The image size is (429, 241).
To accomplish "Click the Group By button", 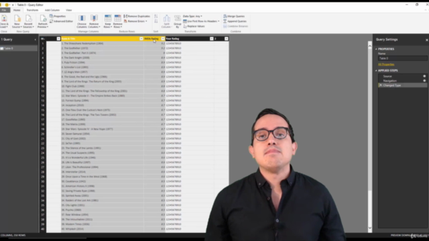I will 177,21.
